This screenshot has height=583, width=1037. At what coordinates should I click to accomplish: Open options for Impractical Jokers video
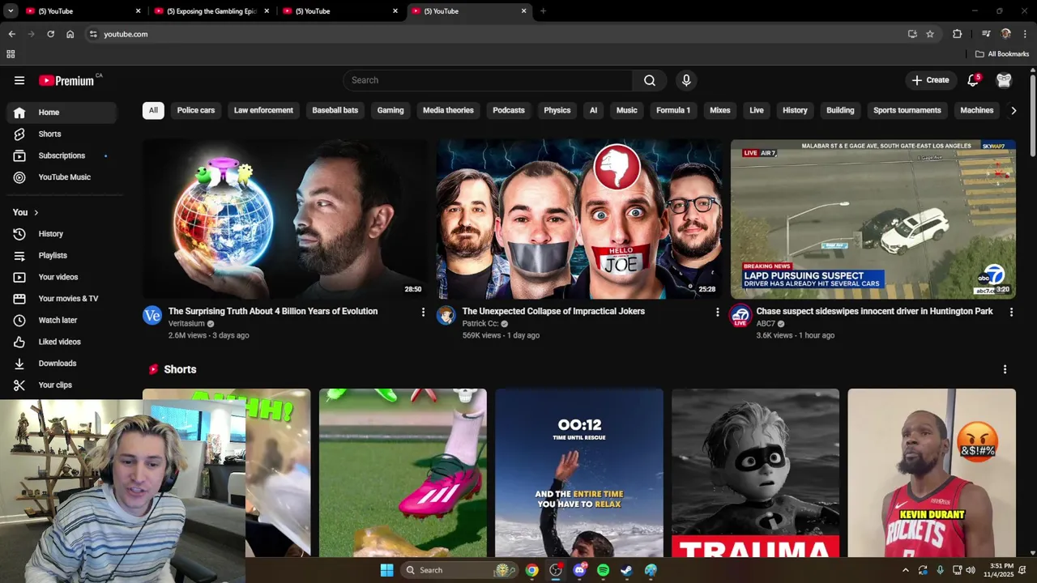click(717, 312)
